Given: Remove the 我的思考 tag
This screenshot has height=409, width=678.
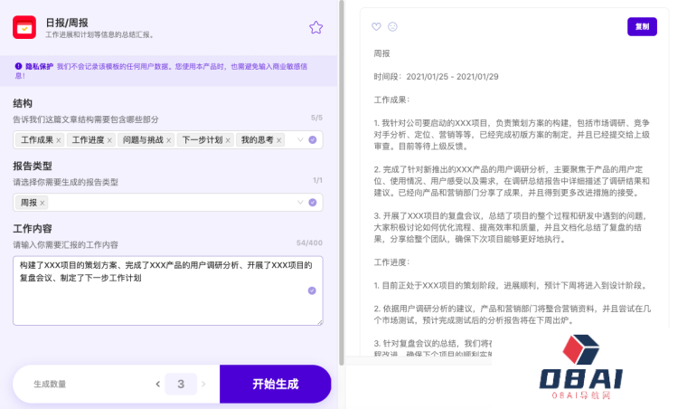Looking at the screenshot, I should point(279,140).
